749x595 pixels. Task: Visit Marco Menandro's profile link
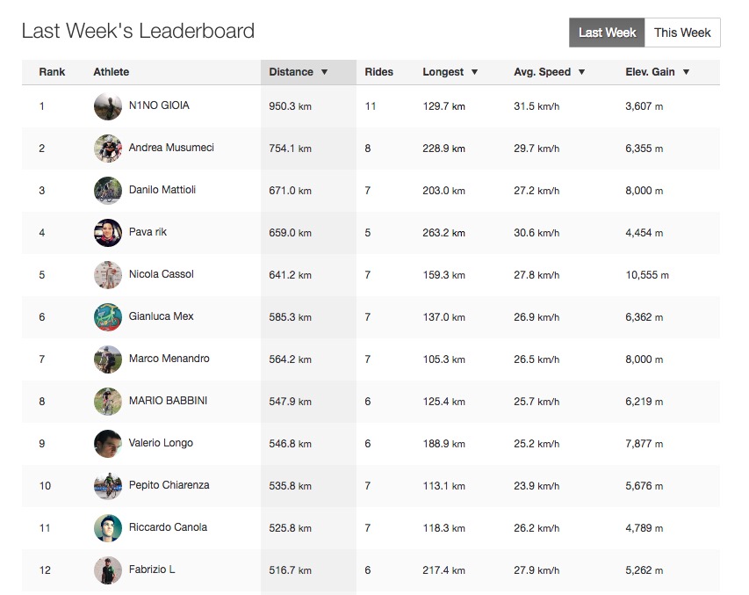[x=169, y=359]
